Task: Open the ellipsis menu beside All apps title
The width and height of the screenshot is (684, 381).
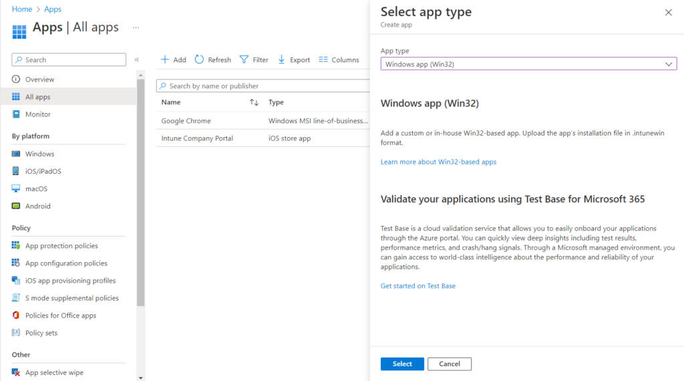Action: pos(136,27)
